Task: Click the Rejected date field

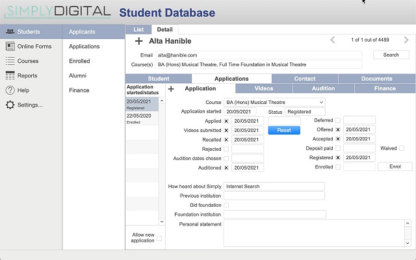Action: click(248, 149)
